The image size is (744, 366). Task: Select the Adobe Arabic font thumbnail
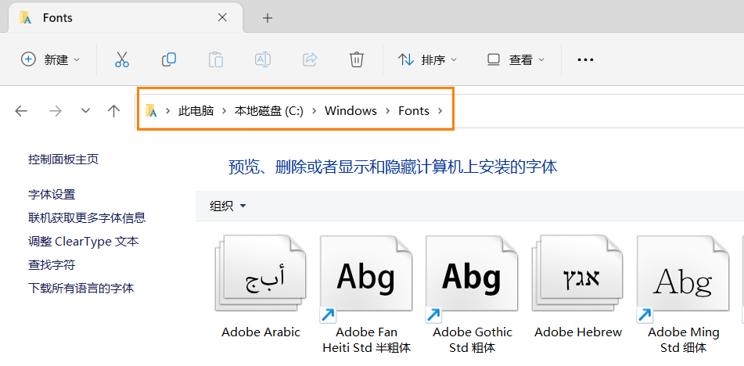click(x=261, y=274)
